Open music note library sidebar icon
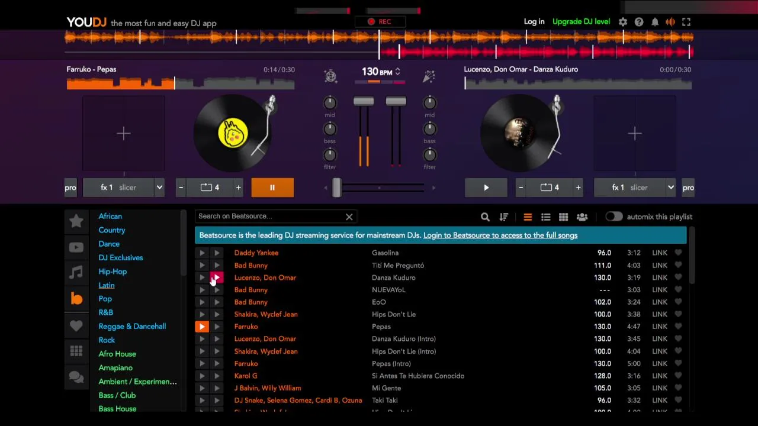Viewport: 758px width, 426px height. pos(76,272)
